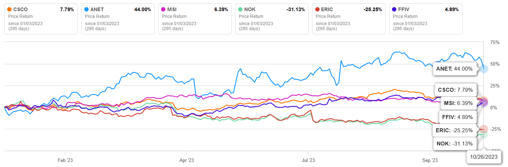Click the red ERIC legend dot
508x167 pixels.
[x=318, y=9]
